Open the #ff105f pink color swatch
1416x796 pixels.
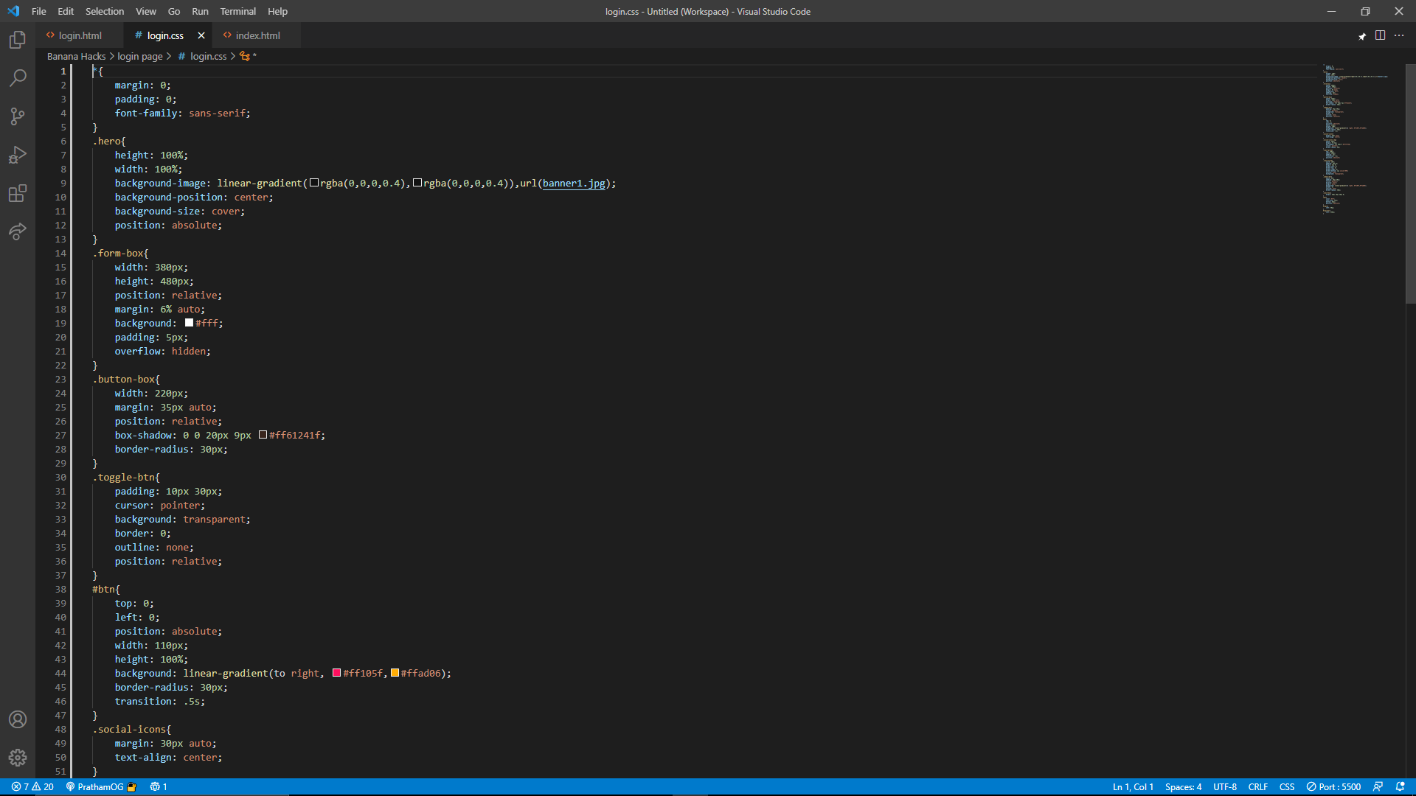pos(336,673)
